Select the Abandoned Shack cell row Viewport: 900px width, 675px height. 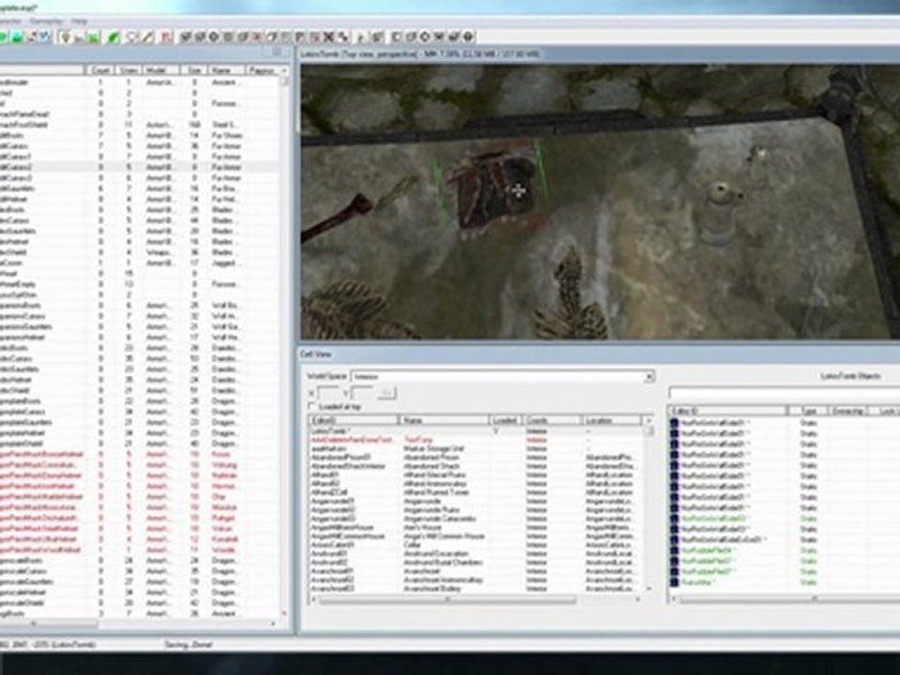click(x=476, y=466)
